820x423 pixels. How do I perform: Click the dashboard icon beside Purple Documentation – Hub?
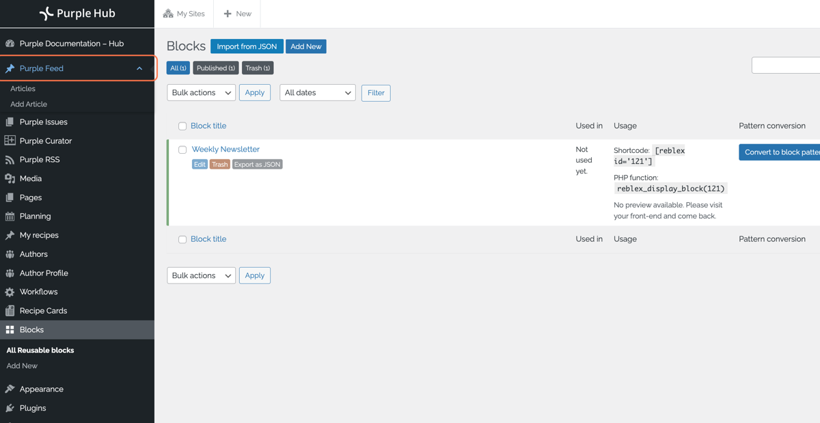[10, 43]
